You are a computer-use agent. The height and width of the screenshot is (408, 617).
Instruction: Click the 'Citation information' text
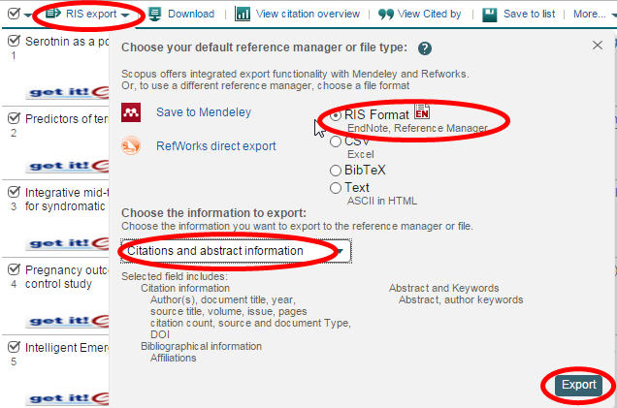click(x=185, y=288)
